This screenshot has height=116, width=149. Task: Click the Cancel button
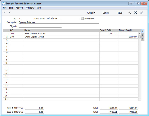tap(106, 13)
